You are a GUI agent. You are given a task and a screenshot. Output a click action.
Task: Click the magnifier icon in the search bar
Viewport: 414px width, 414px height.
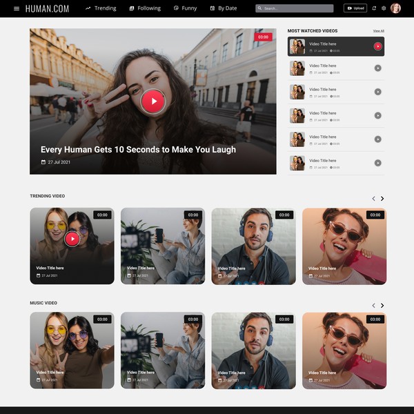tap(259, 8)
